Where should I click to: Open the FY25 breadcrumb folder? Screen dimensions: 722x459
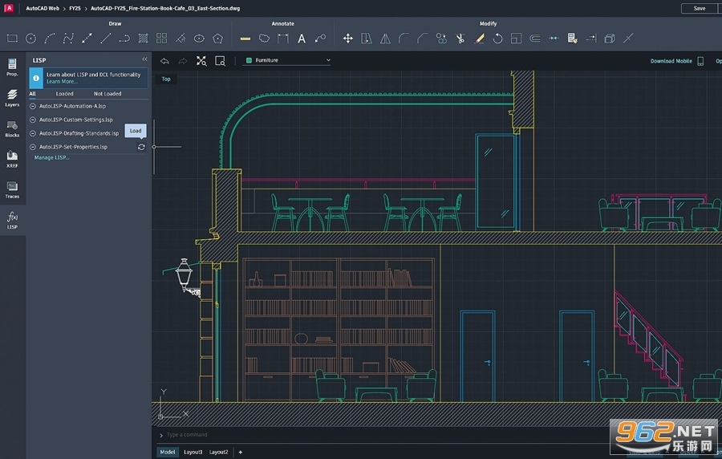click(75, 8)
